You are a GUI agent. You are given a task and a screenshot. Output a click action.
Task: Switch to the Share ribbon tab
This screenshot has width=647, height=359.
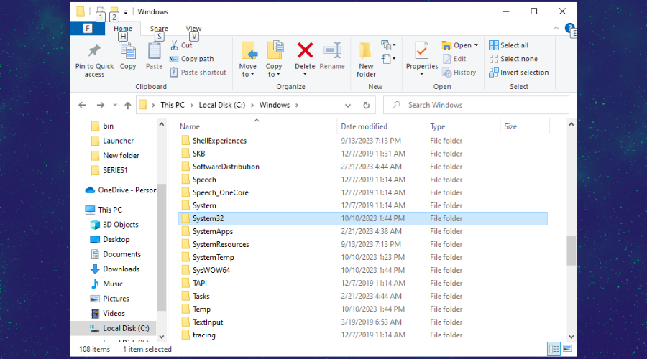tap(159, 29)
